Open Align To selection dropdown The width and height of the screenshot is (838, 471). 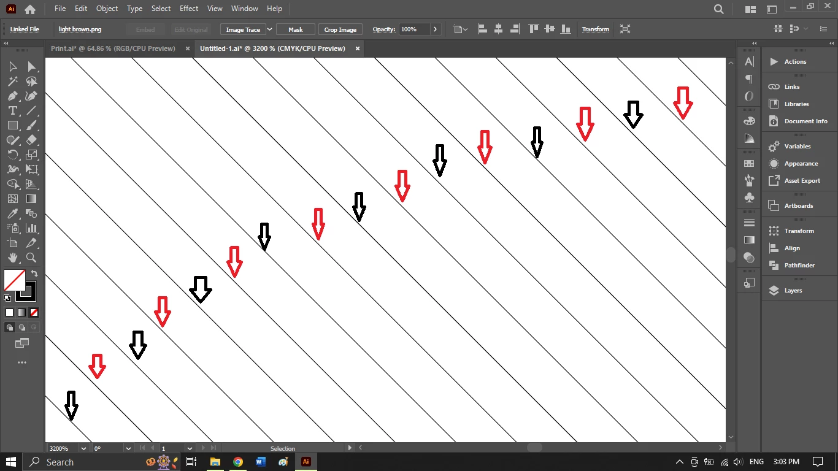[459, 29]
